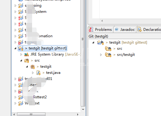Select src folder in Package Explorer
Image resolution: width=161 pixels, height=116 pixels.
[x=37, y=61]
